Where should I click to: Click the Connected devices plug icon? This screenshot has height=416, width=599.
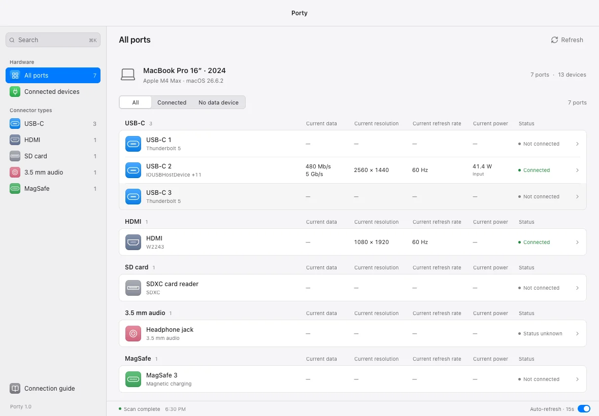(x=15, y=92)
